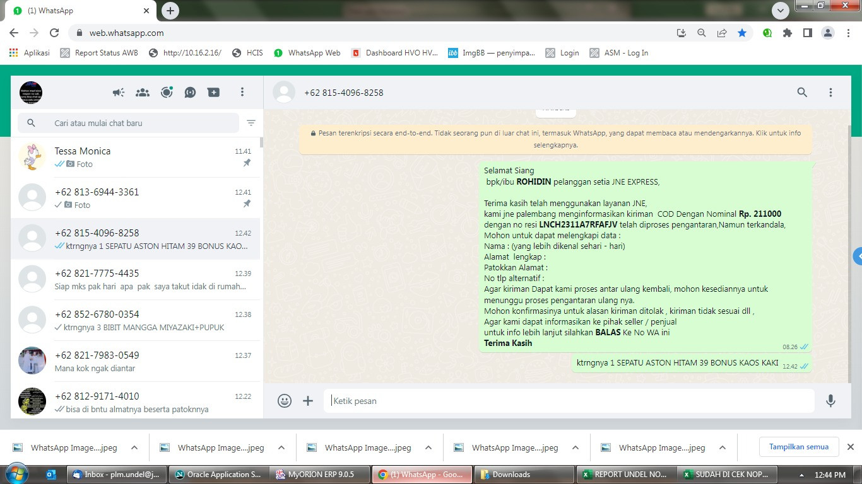The height and width of the screenshot is (484, 862).
Task: Toggle the Chrome side panel
Action: 807,33
